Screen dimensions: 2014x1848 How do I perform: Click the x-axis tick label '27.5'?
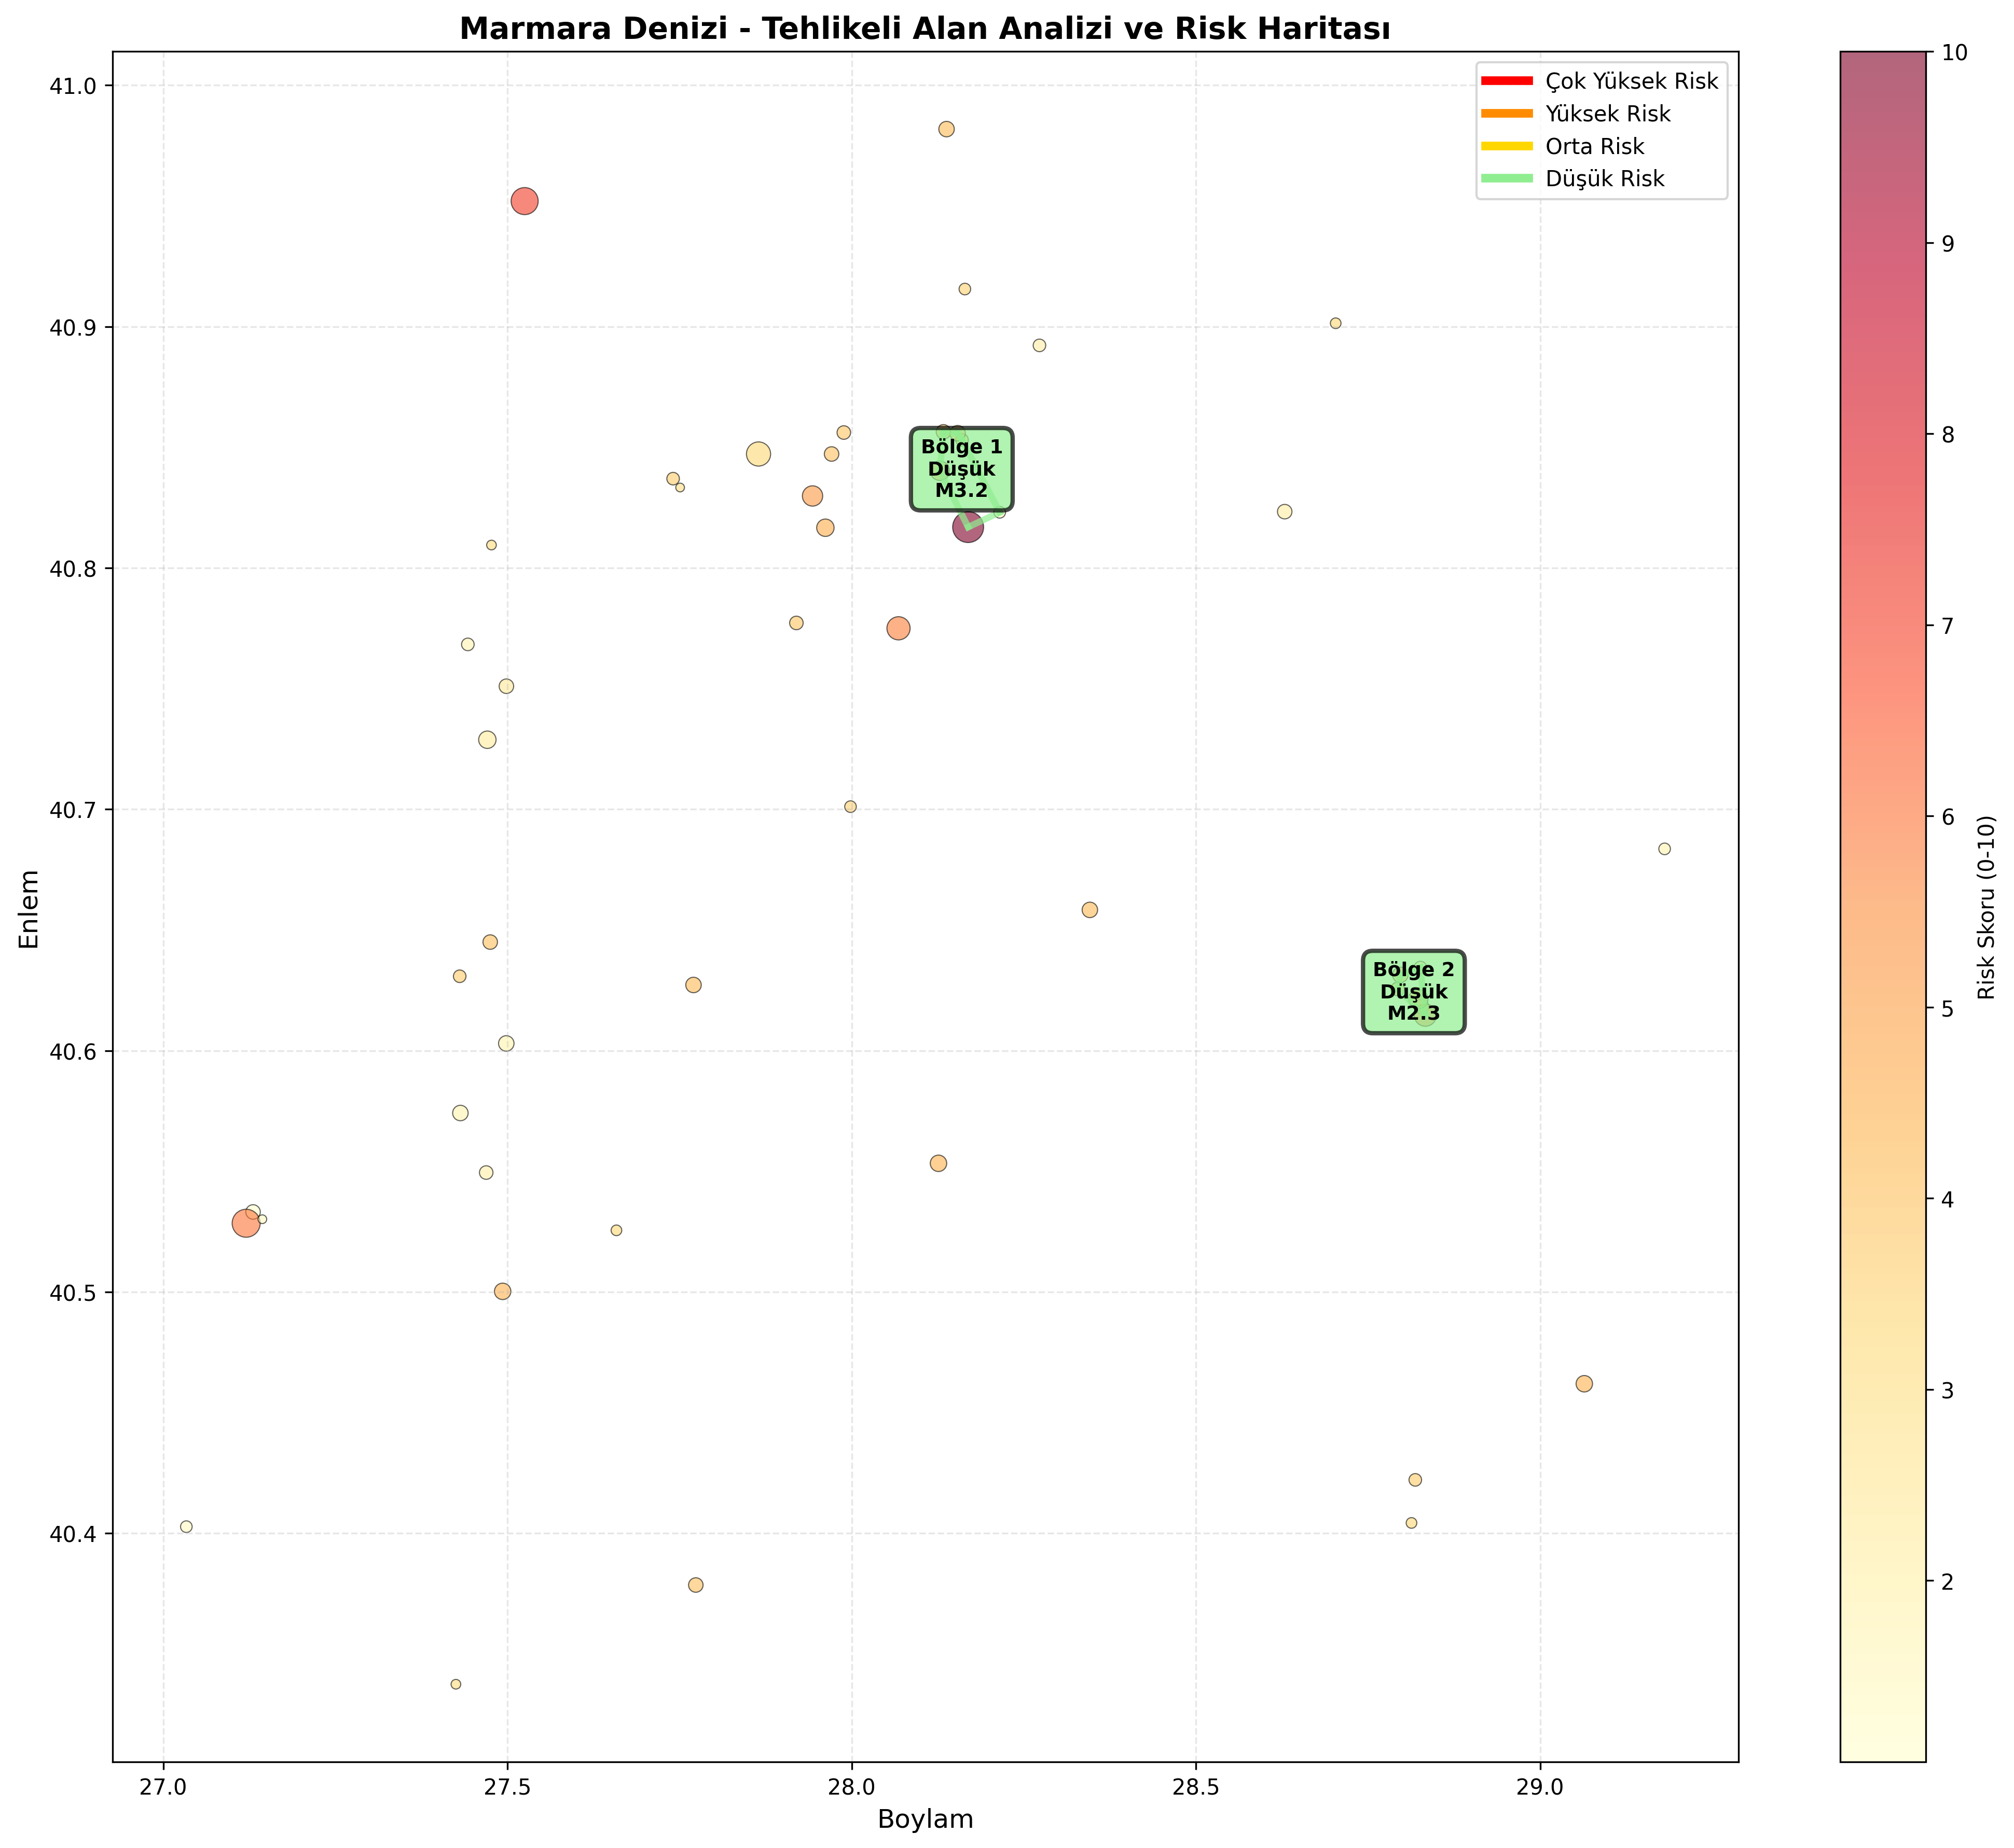click(507, 1785)
